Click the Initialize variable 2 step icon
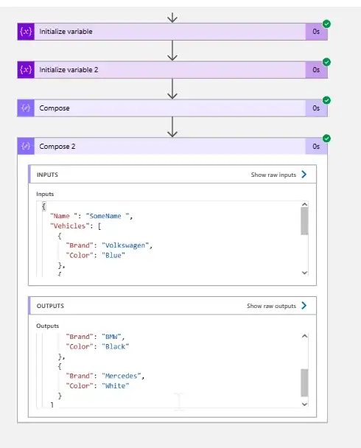 pyautogui.click(x=26, y=70)
